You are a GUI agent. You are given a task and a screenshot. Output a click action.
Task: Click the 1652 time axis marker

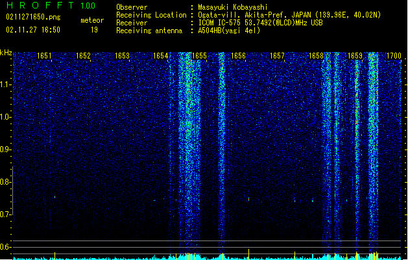click(83, 56)
